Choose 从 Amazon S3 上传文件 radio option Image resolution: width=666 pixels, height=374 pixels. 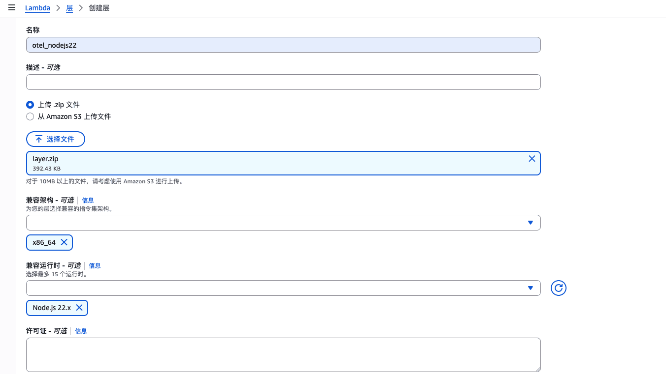click(x=30, y=117)
